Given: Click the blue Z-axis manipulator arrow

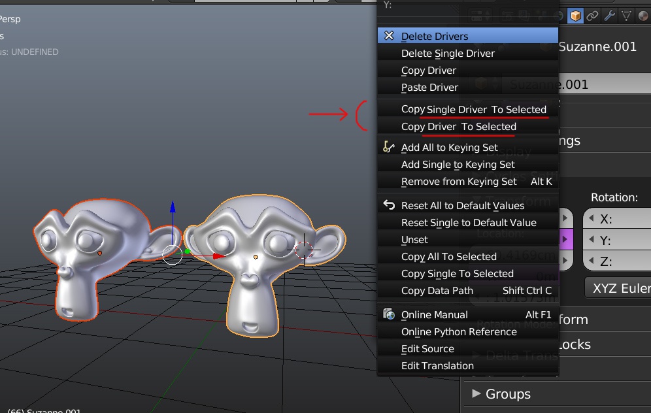Looking at the screenshot, I should coord(173,206).
